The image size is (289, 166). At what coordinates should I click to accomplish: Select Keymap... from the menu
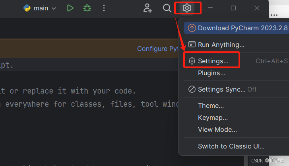213,118
